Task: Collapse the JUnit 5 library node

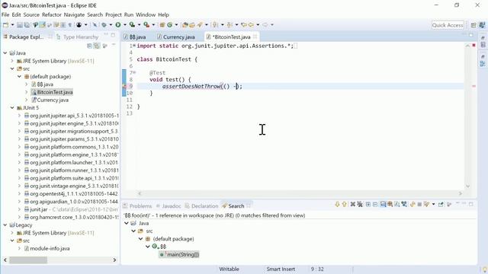Action: point(12,108)
